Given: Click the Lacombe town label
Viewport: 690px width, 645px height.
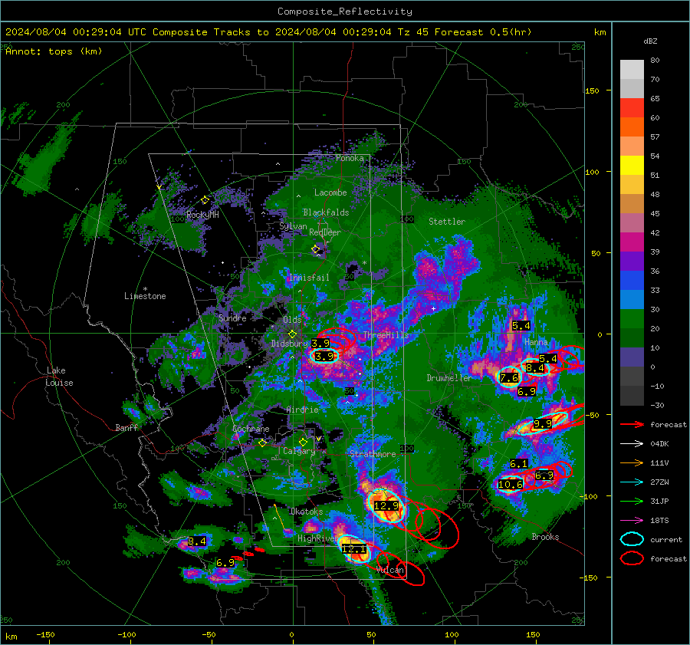Looking at the screenshot, I should point(330,193).
